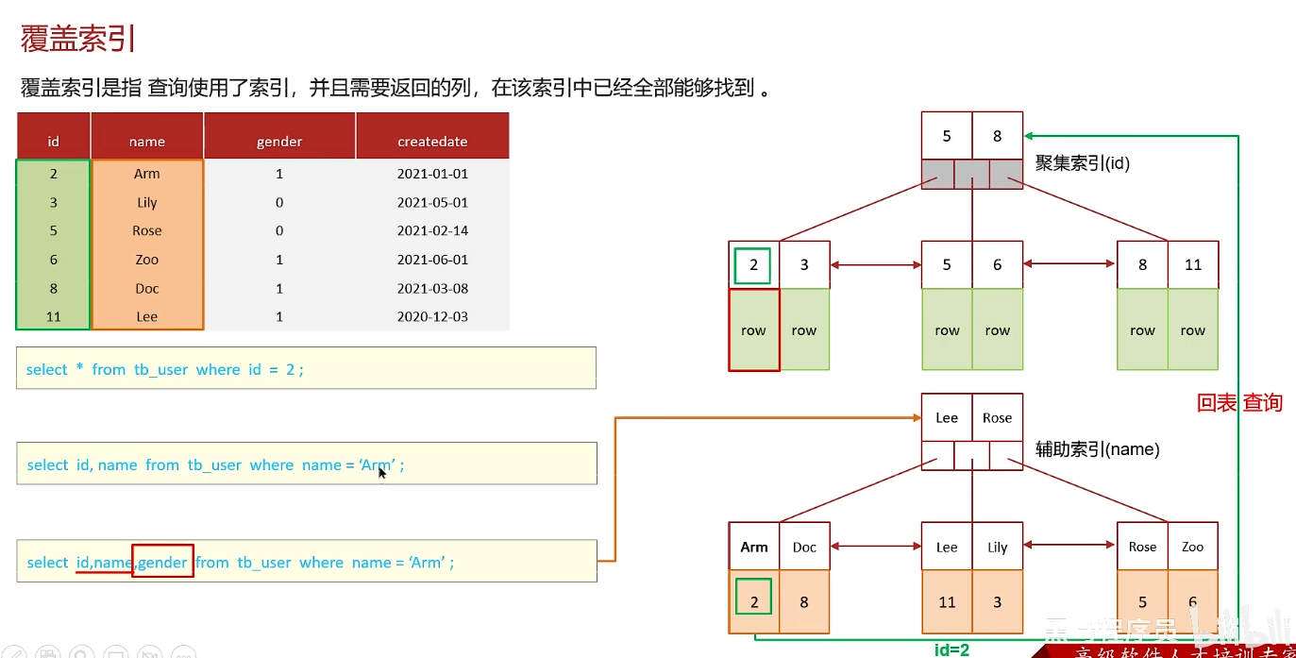Click id value 3 under Lily leaf
Screen dimensions: 1296x658
coord(997,601)
